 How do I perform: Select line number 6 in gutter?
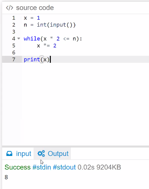tap(14, 53)
